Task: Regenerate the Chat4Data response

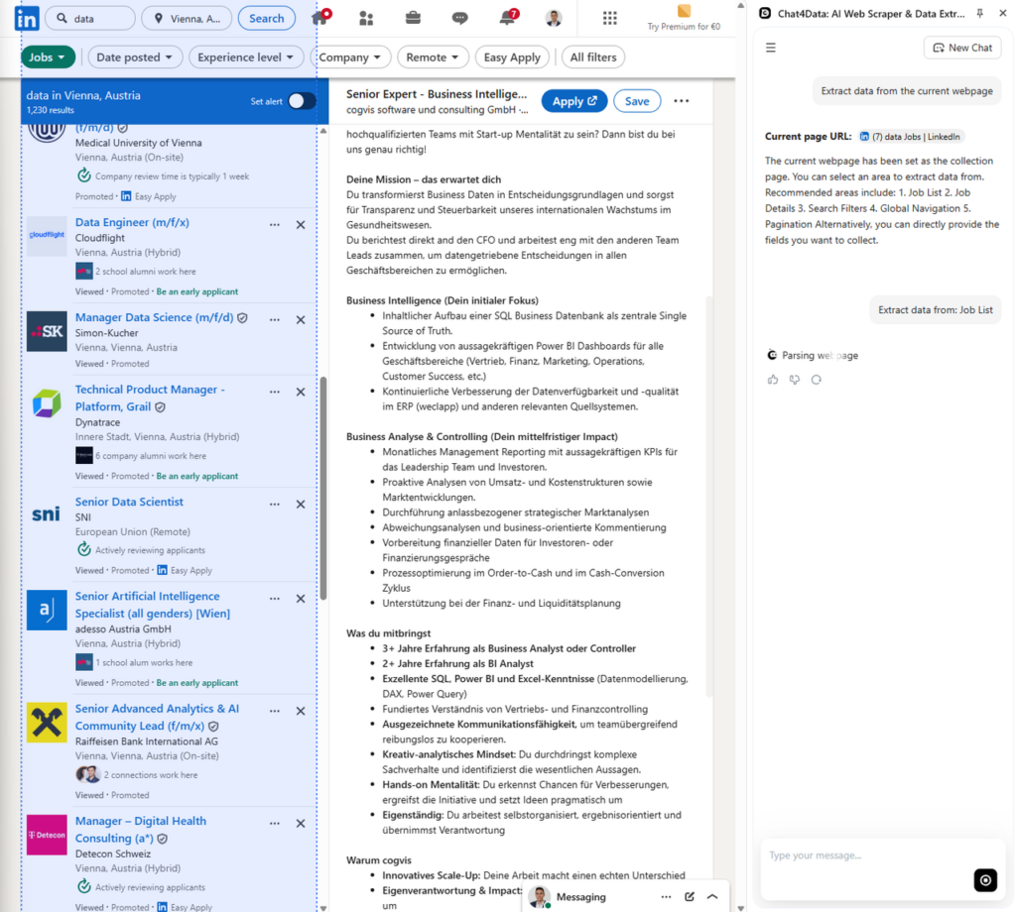Action: [x=816, y=380]
